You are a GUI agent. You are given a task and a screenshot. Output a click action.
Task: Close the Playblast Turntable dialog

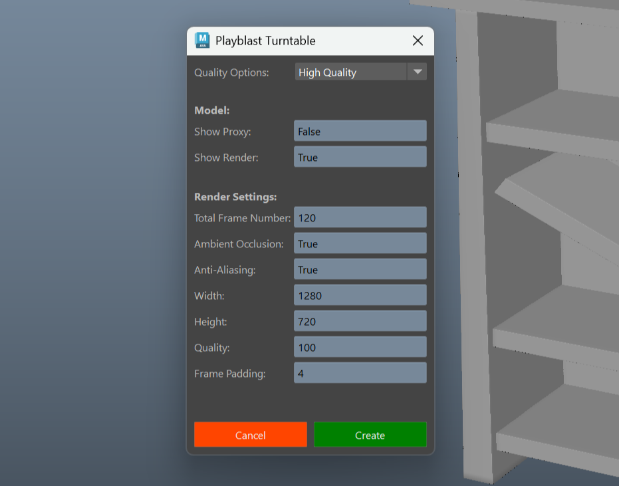418,41
